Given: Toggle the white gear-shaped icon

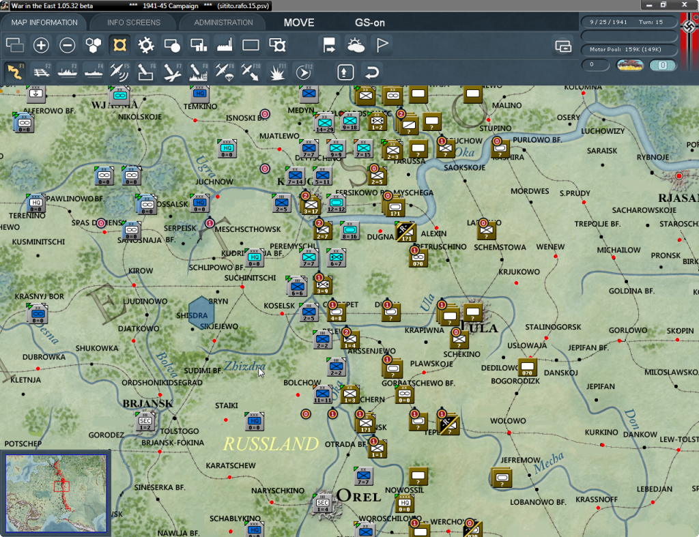Looking at the screenshot, I should click(x=146, y=45).
